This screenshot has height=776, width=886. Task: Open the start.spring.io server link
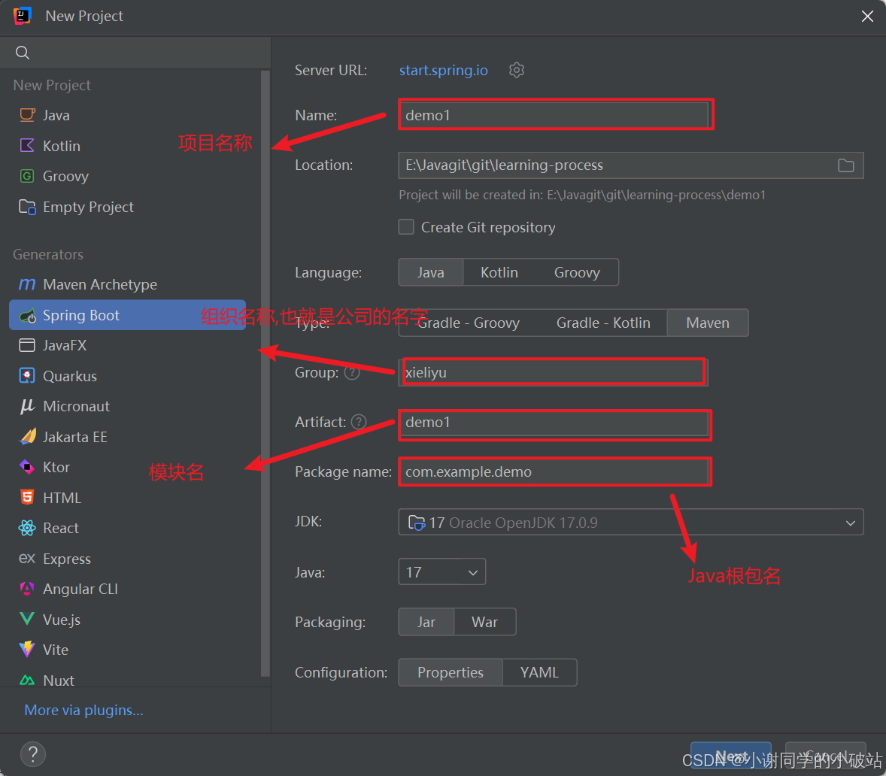click(444, 70)
